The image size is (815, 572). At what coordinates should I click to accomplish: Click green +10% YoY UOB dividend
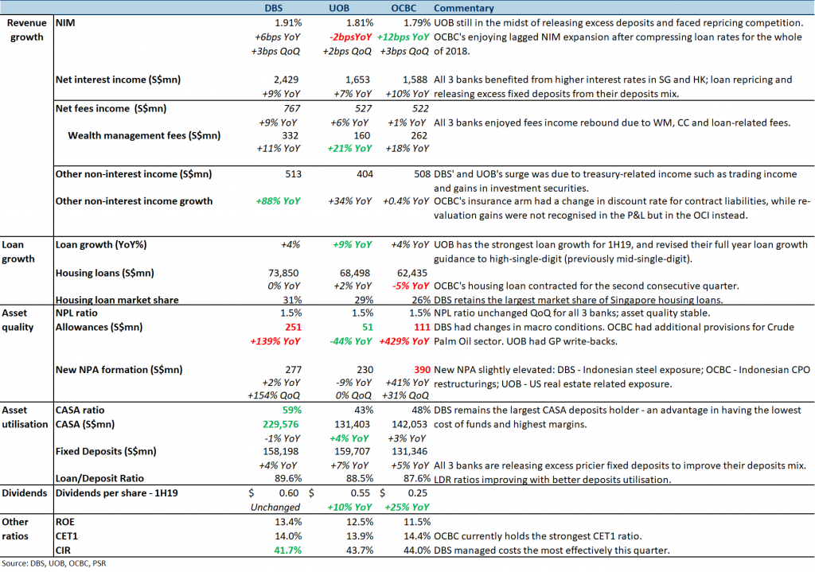coord(349,507)
